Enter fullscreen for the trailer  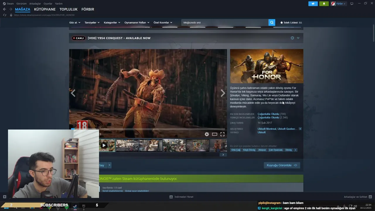pyautogui.click(x=222, y=134)
